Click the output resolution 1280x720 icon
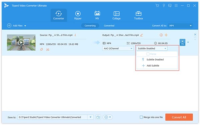This screenshot has width=200, height=125. (x=128, y=43)
